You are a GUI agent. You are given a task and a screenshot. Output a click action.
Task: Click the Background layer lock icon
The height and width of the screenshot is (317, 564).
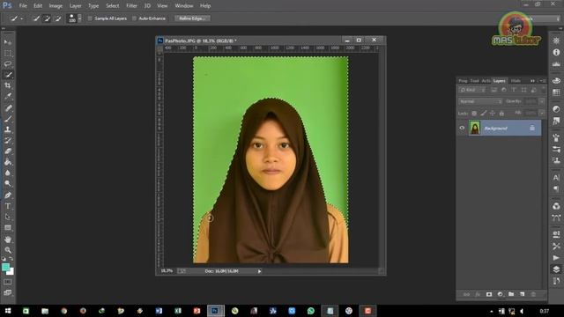[x=532, y=128]
